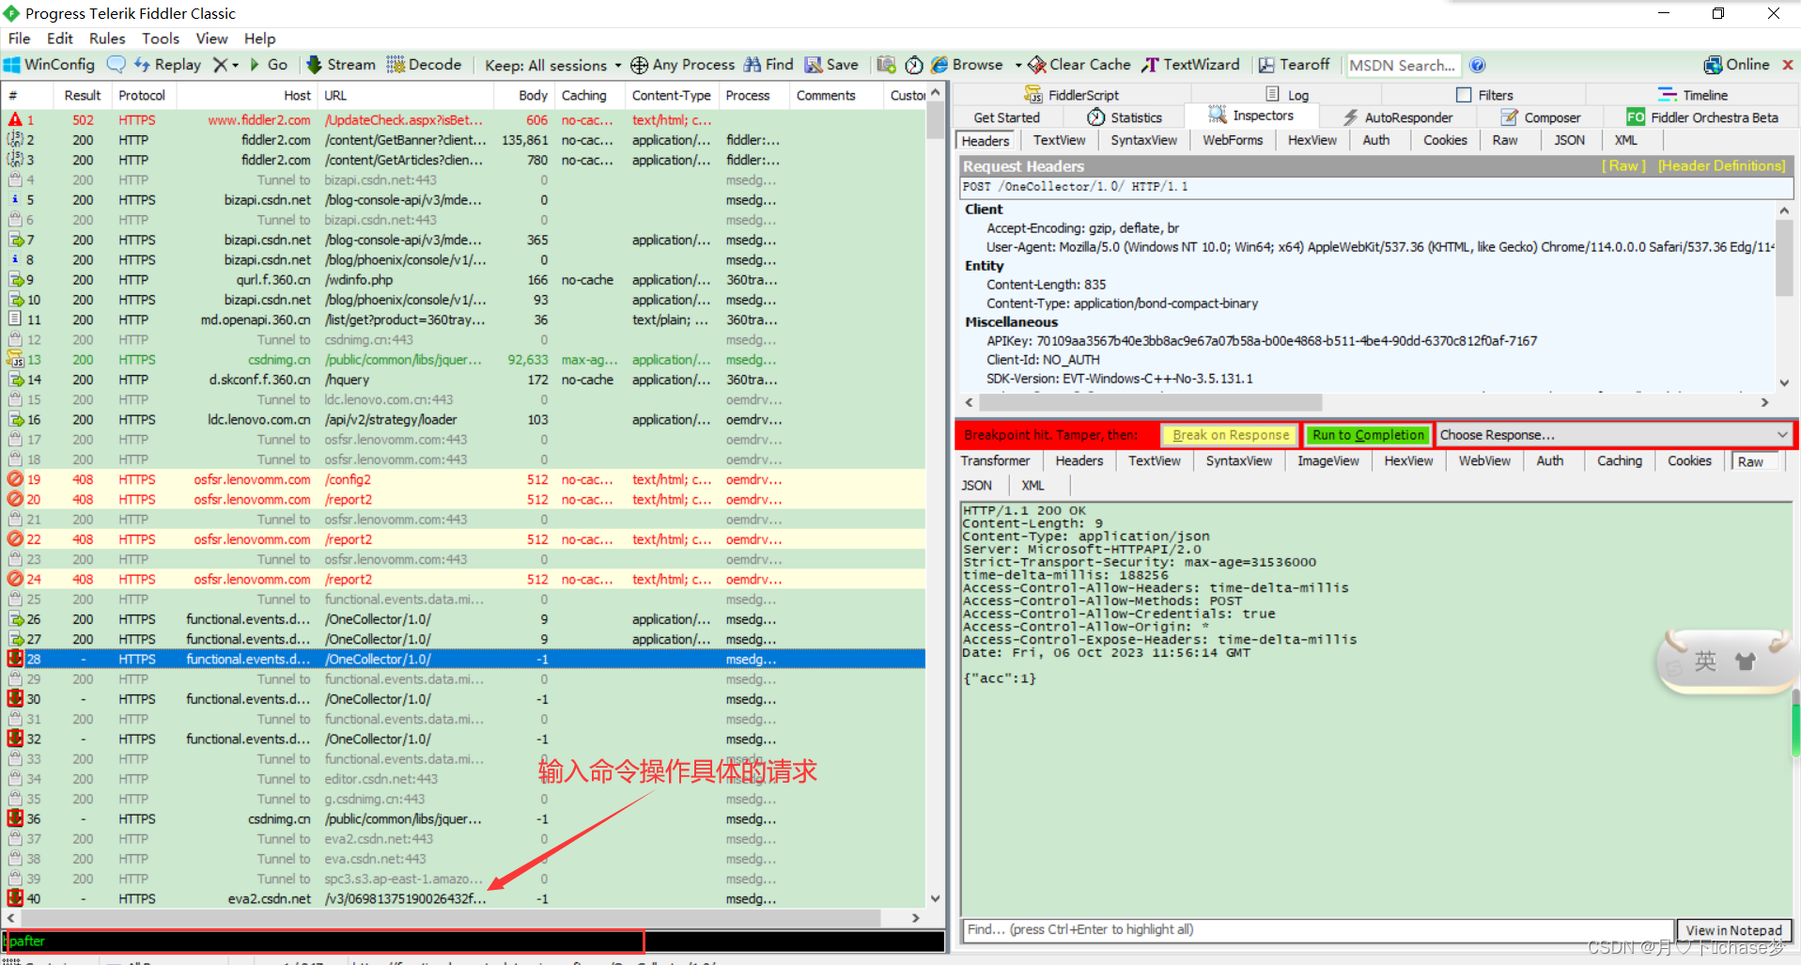Click the Any Process target icon

point(639,65)
